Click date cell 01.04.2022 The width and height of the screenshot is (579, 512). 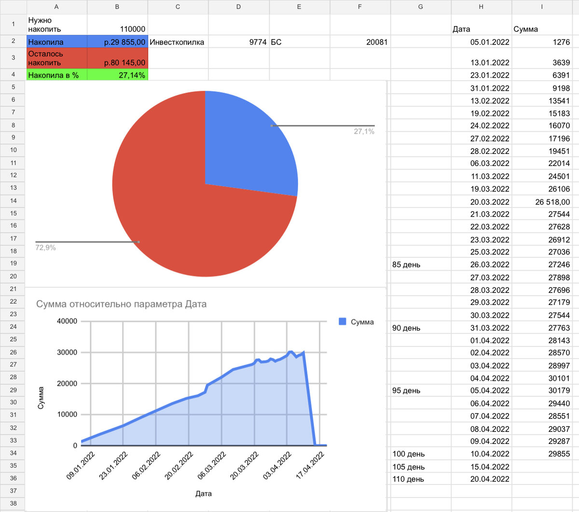click(x=481, y=340)
